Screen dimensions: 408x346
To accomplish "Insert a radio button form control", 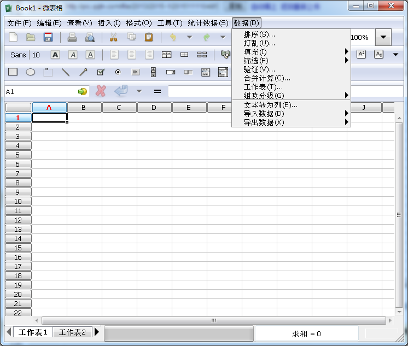I will coord(118,72).
